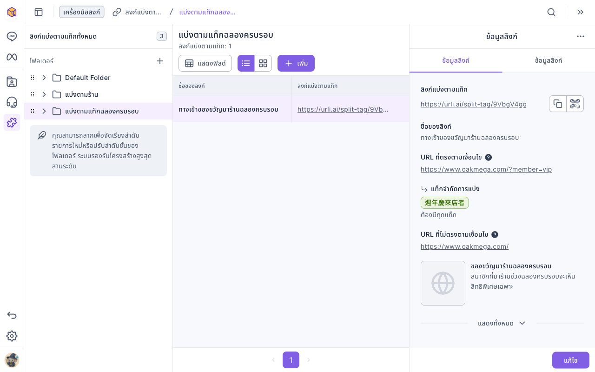
Task: Click the 週年慶來店者 tag chip
Action: 445,203
